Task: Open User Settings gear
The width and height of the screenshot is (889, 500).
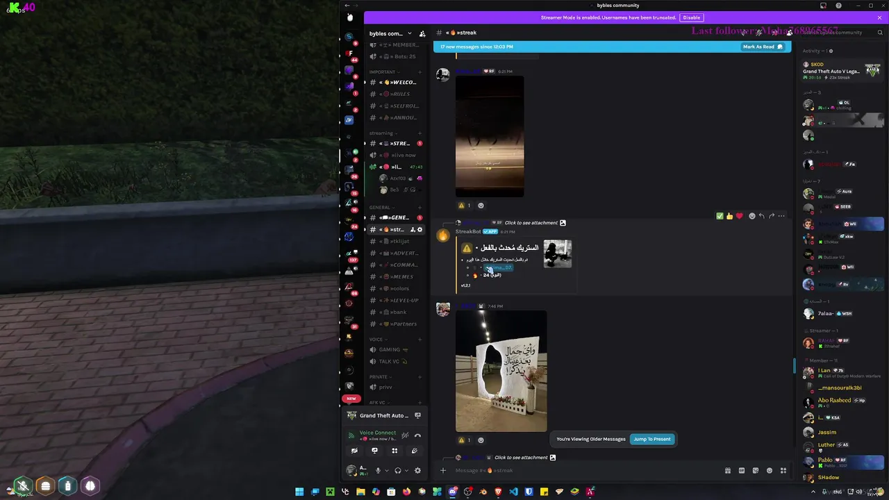Action: coord(417,470)
